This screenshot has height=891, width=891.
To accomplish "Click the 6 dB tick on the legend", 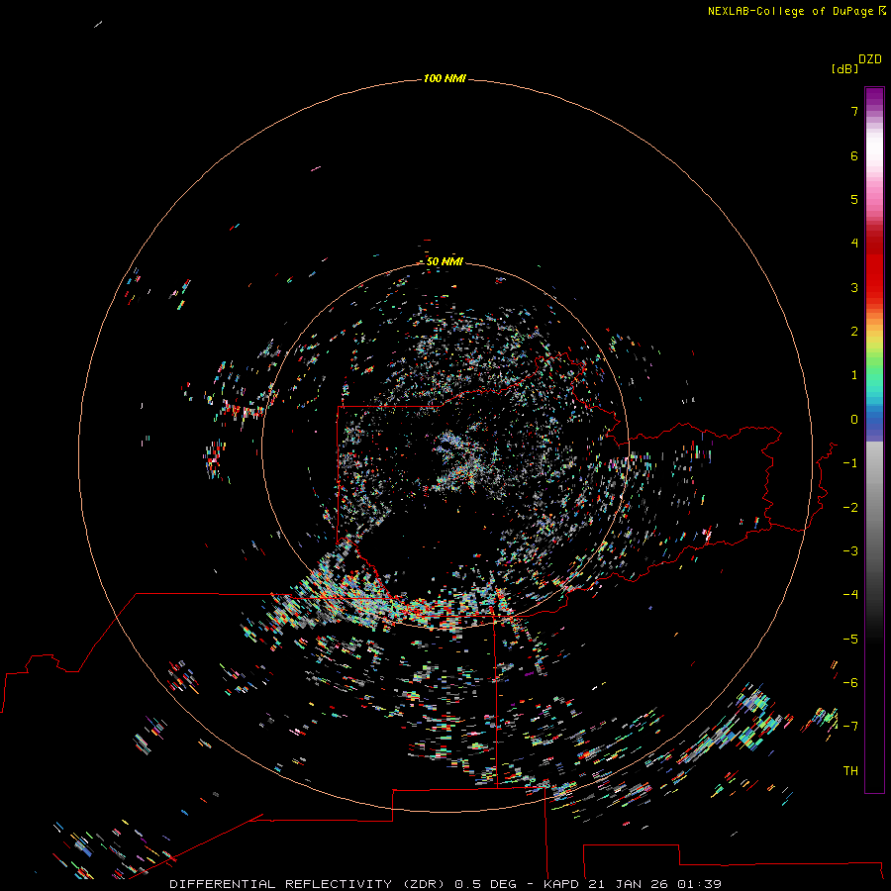I will [854, 155].
